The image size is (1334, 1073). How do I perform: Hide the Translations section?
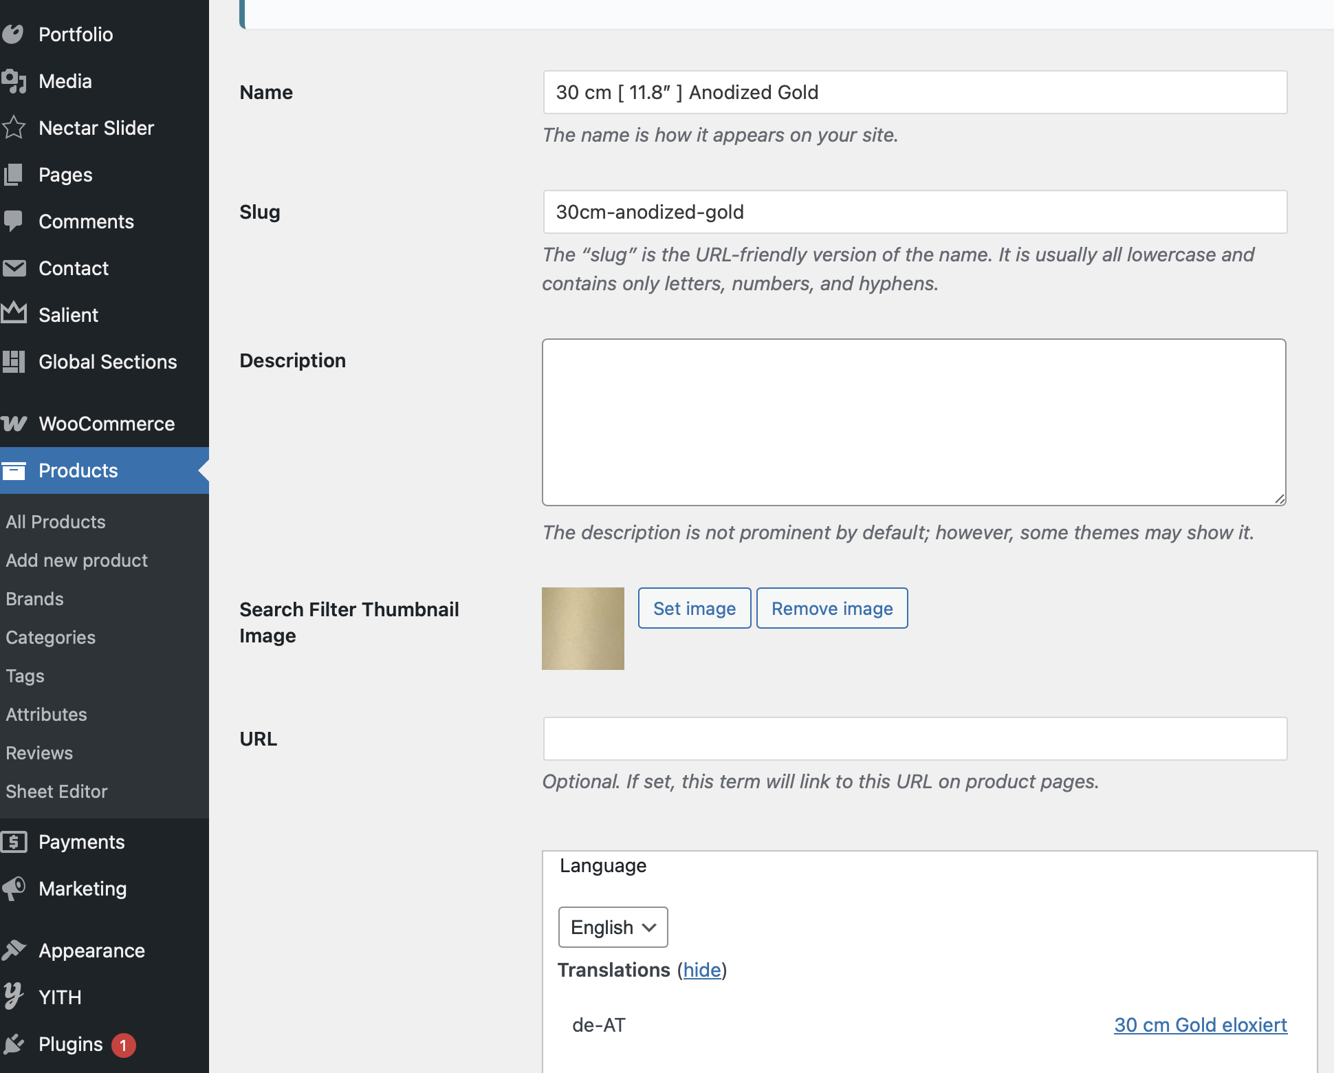tap(702, 970)
